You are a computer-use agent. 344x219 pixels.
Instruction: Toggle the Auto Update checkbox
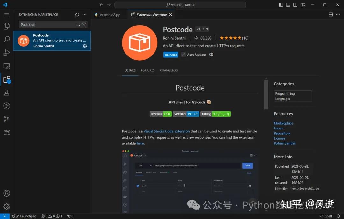click(183, 55)
